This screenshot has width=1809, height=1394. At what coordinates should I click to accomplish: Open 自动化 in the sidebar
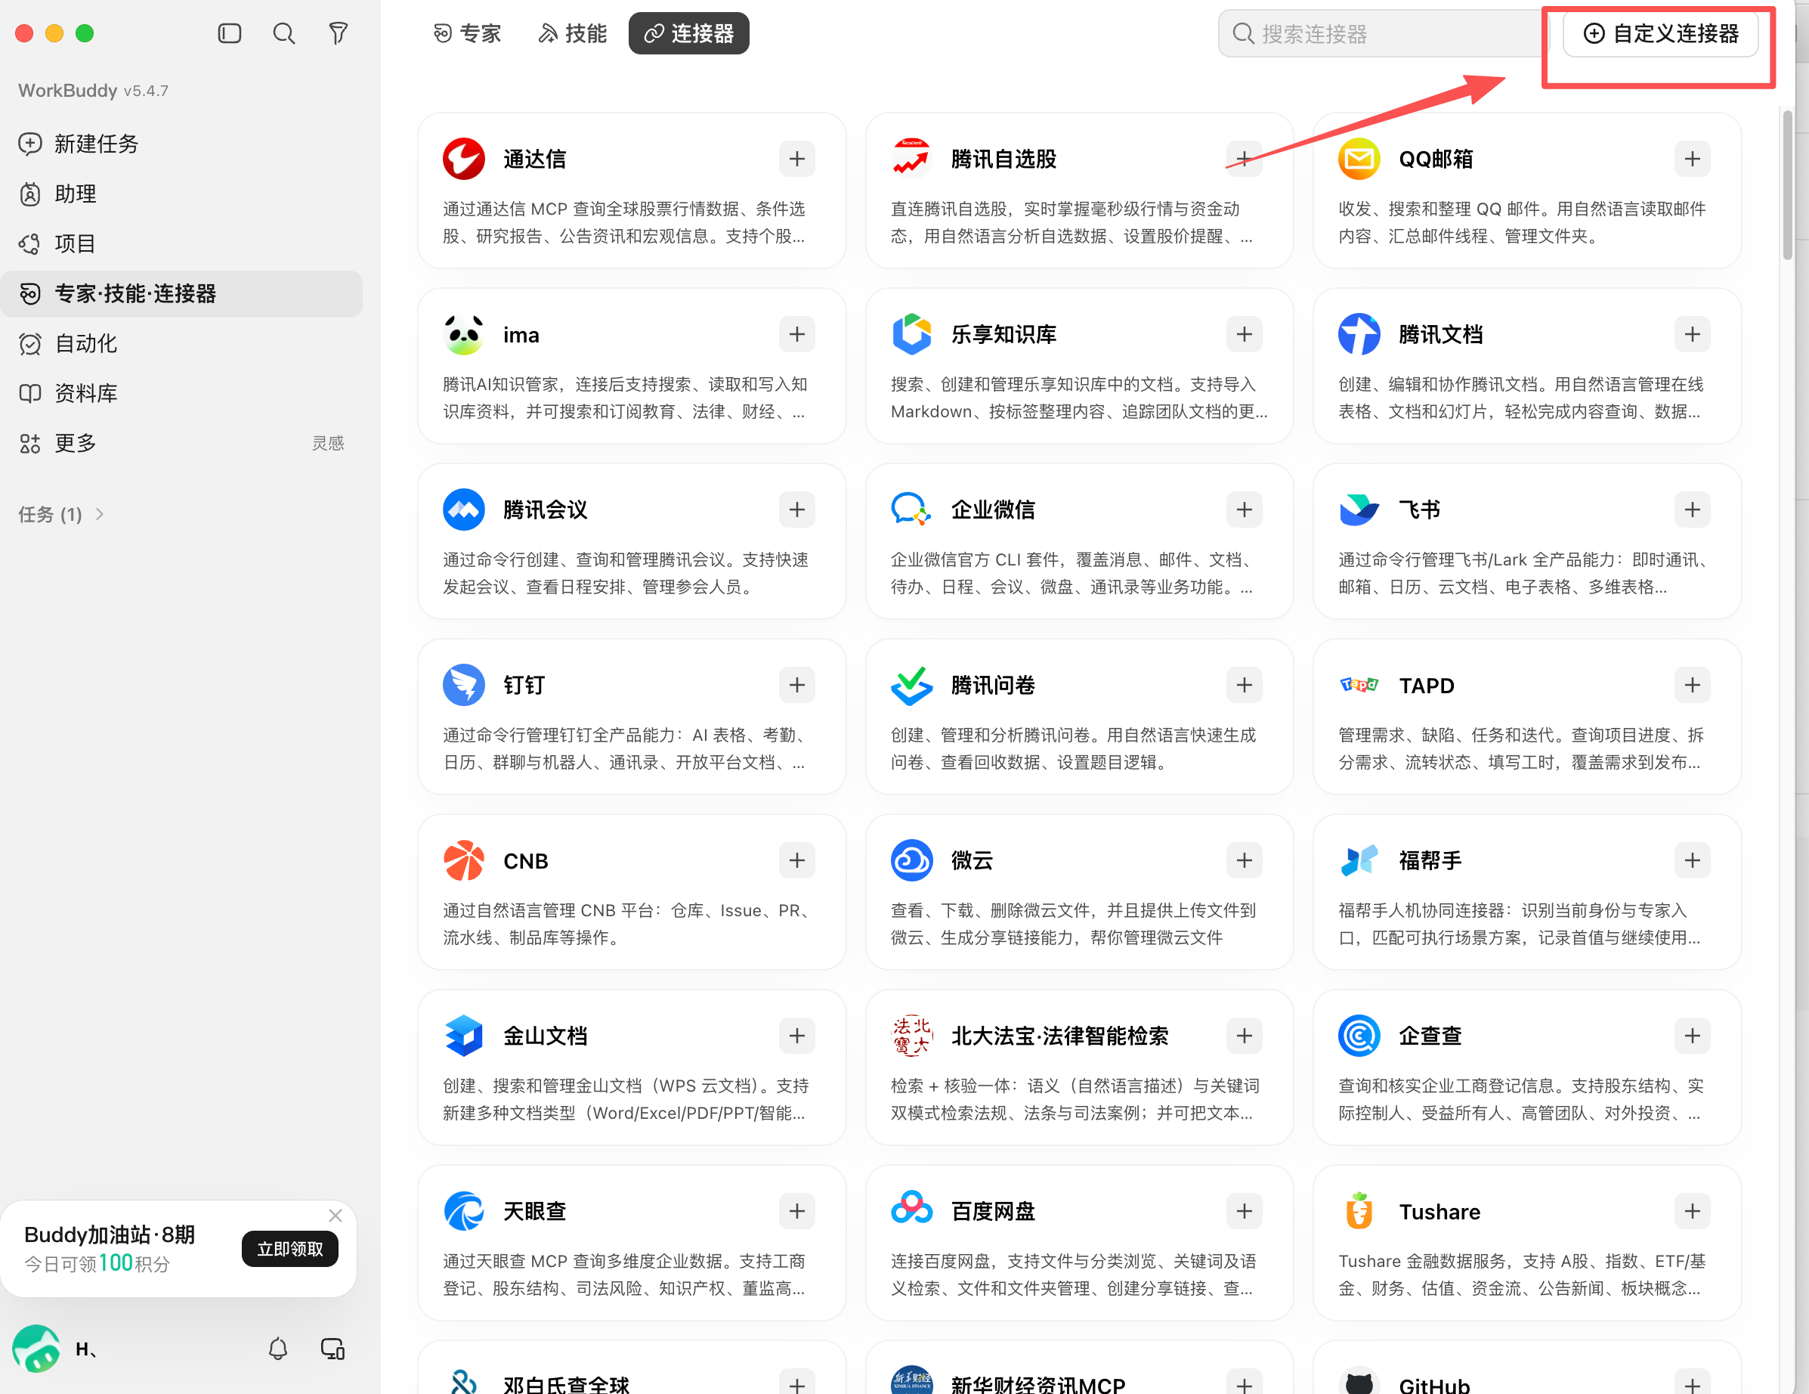coord(181,343)
